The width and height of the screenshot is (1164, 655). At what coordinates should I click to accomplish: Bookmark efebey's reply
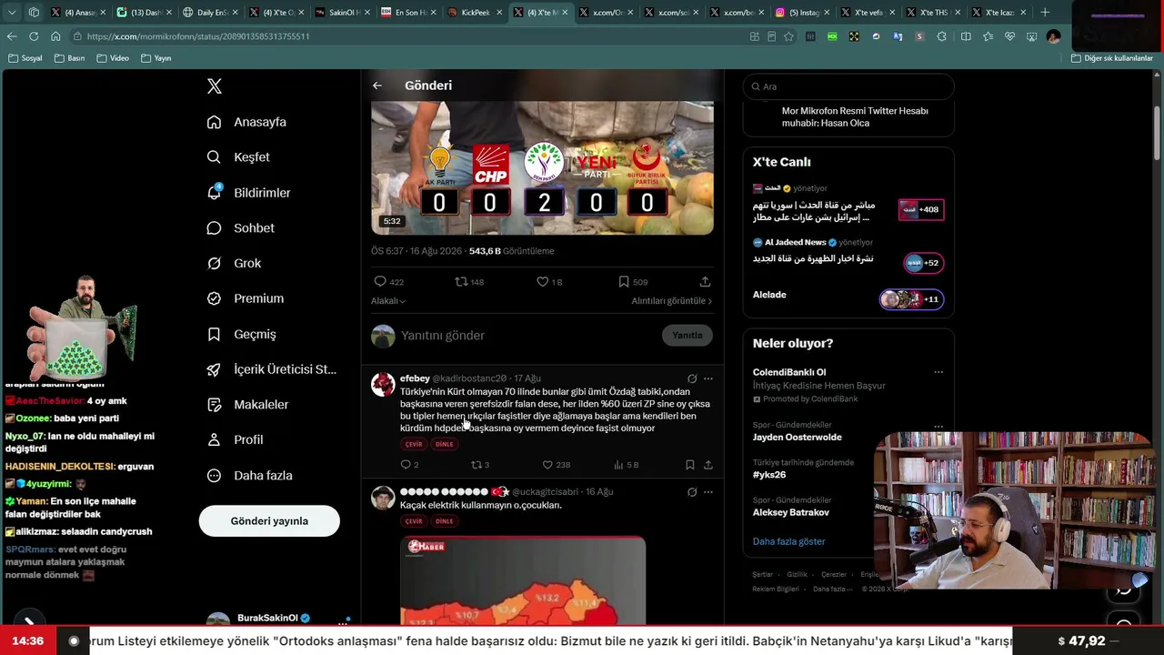(x=690, y=465)
